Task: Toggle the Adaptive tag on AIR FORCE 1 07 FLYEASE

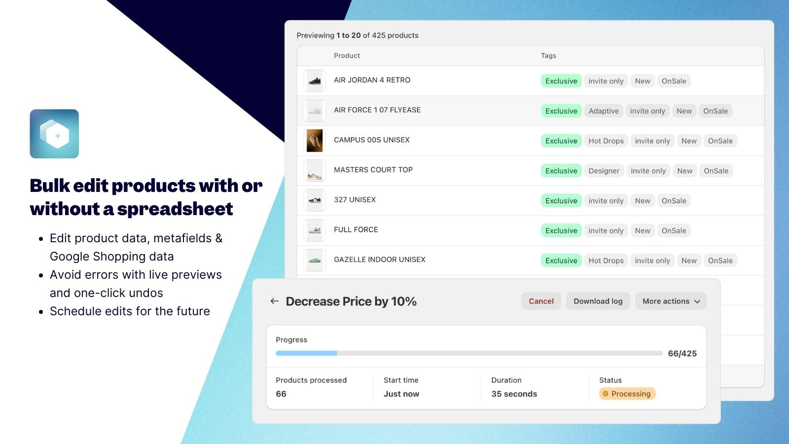Action: click(604, 111)
